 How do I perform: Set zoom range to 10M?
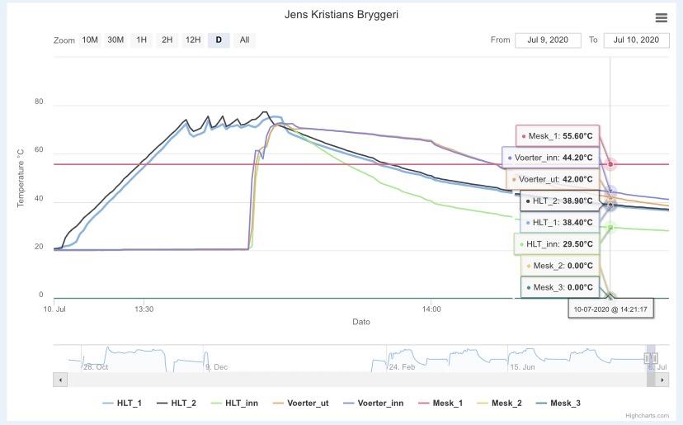(x=90, y=40)
